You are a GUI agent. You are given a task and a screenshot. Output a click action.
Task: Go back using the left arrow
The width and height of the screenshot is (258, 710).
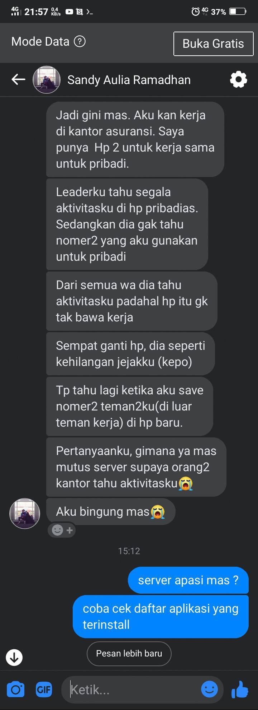tap(18, 79)
